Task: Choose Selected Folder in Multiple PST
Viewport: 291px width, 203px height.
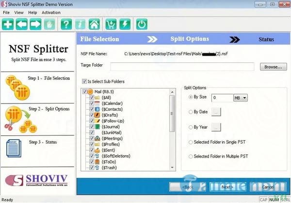Action: coord(191,157)
